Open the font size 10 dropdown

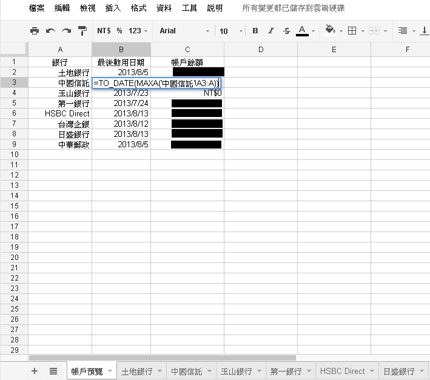[x=231, y=31]
